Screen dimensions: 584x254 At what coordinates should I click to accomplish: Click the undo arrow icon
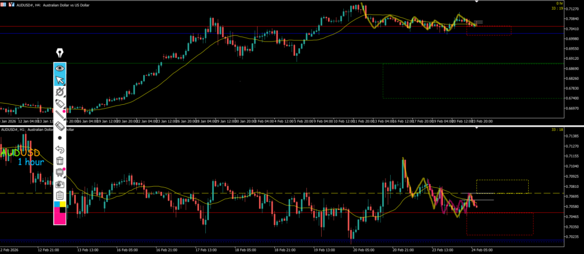[60, 149]
